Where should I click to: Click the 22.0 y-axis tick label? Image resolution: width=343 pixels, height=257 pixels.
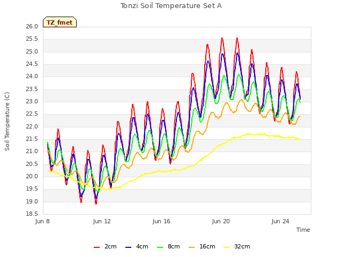[x=32, y=127]
